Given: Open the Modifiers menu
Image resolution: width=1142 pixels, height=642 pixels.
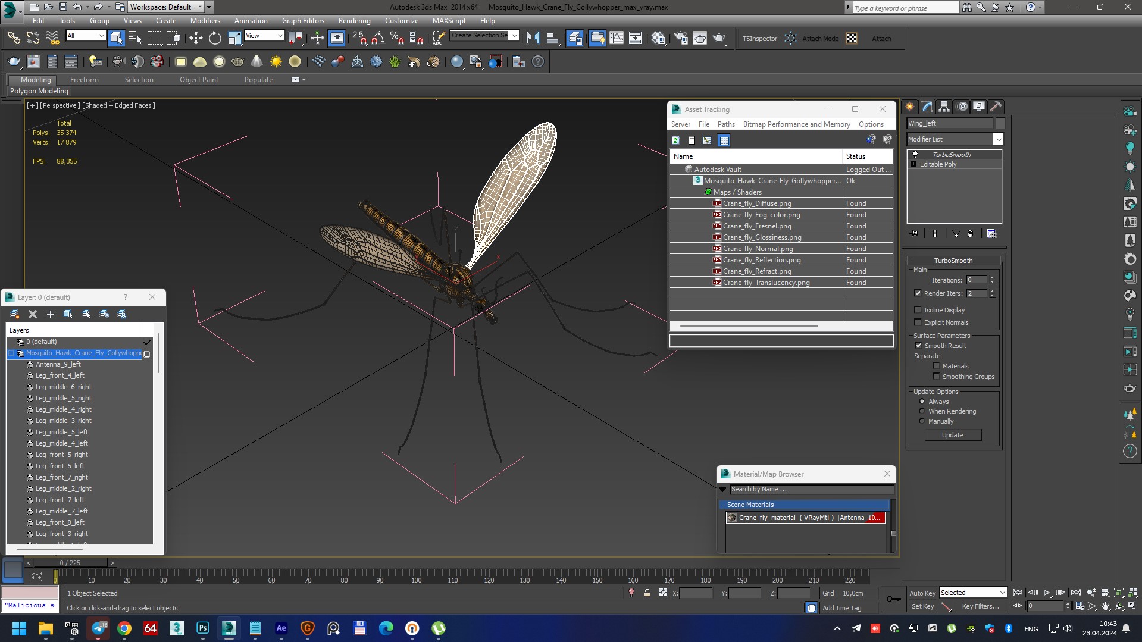Looking at the screenshot, I should tap(205, 21).
